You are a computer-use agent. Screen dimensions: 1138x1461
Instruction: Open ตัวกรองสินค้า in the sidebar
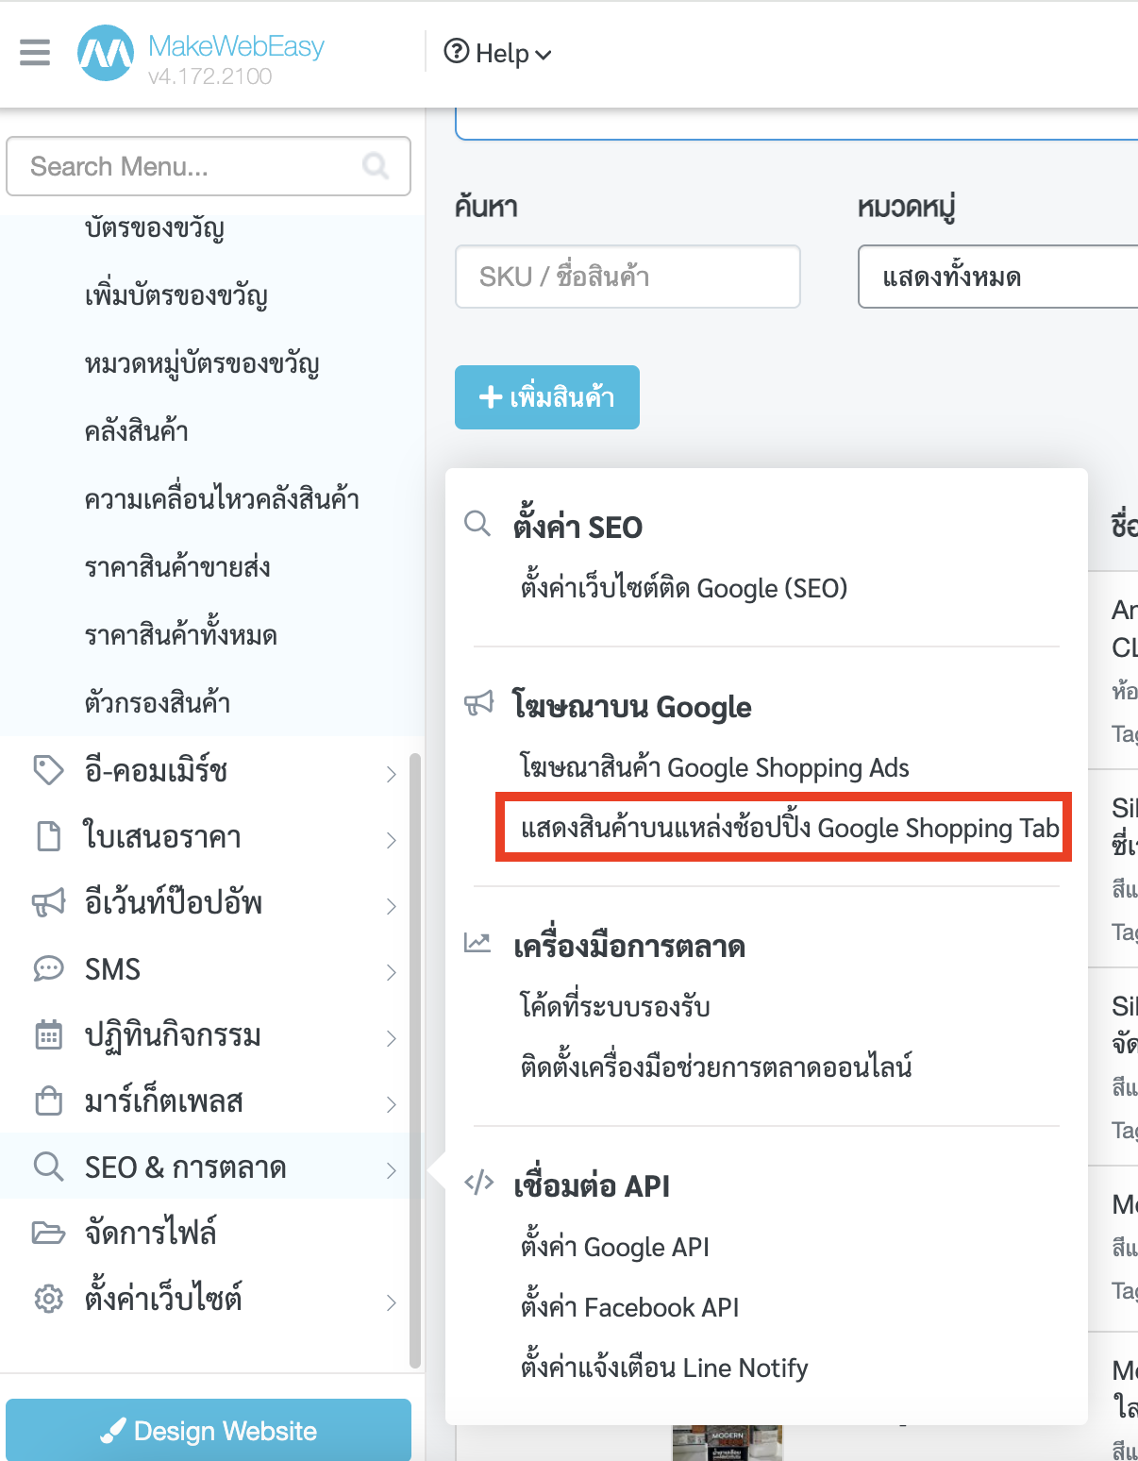point(158,703)
